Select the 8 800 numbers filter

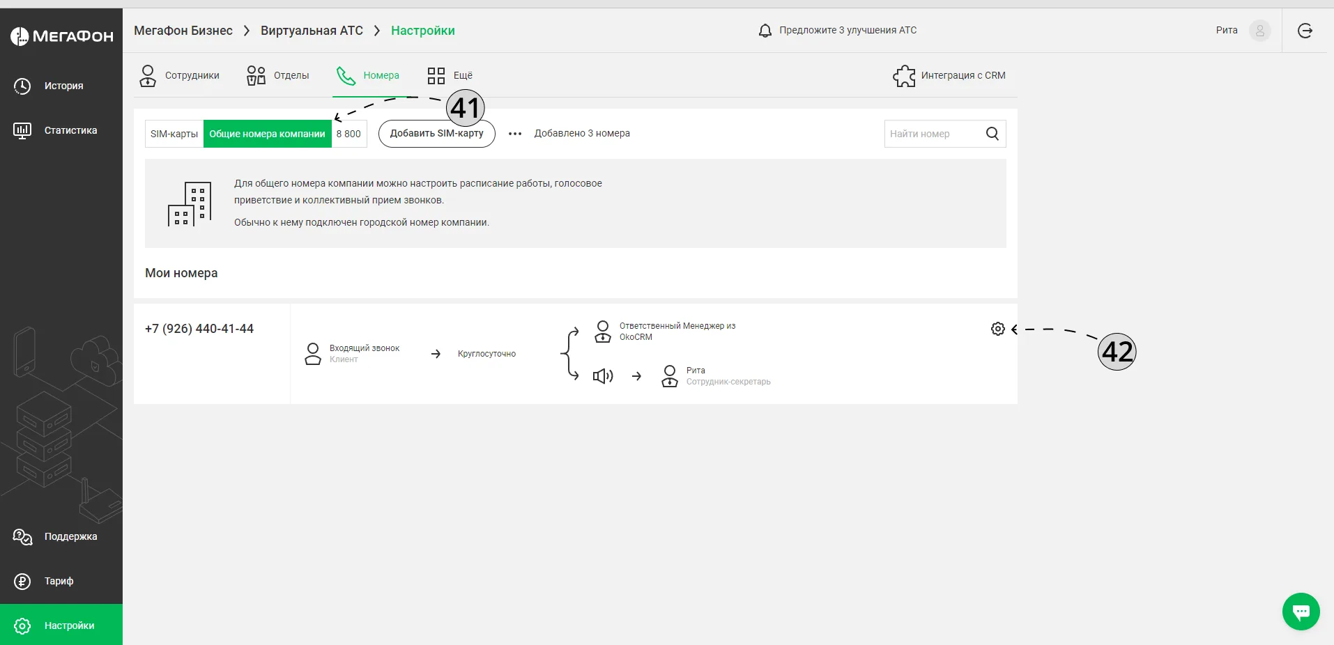(x=348, y=134)
